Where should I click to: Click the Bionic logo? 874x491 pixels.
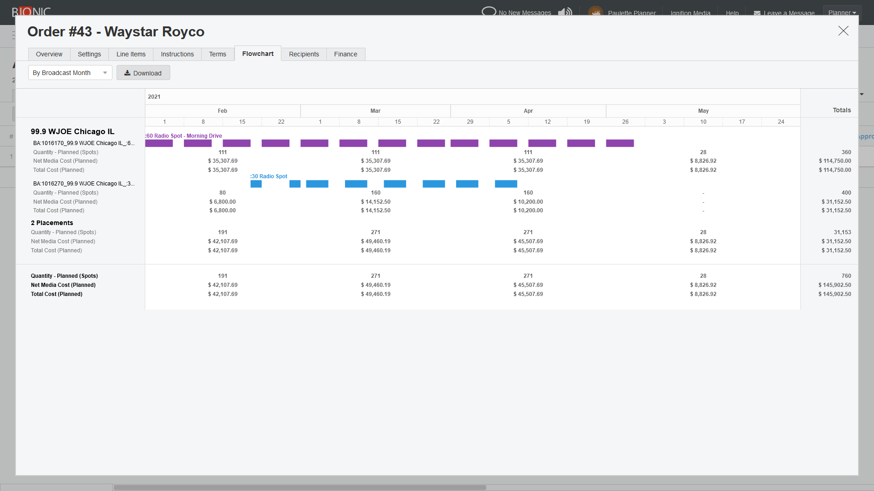point(31,12)
